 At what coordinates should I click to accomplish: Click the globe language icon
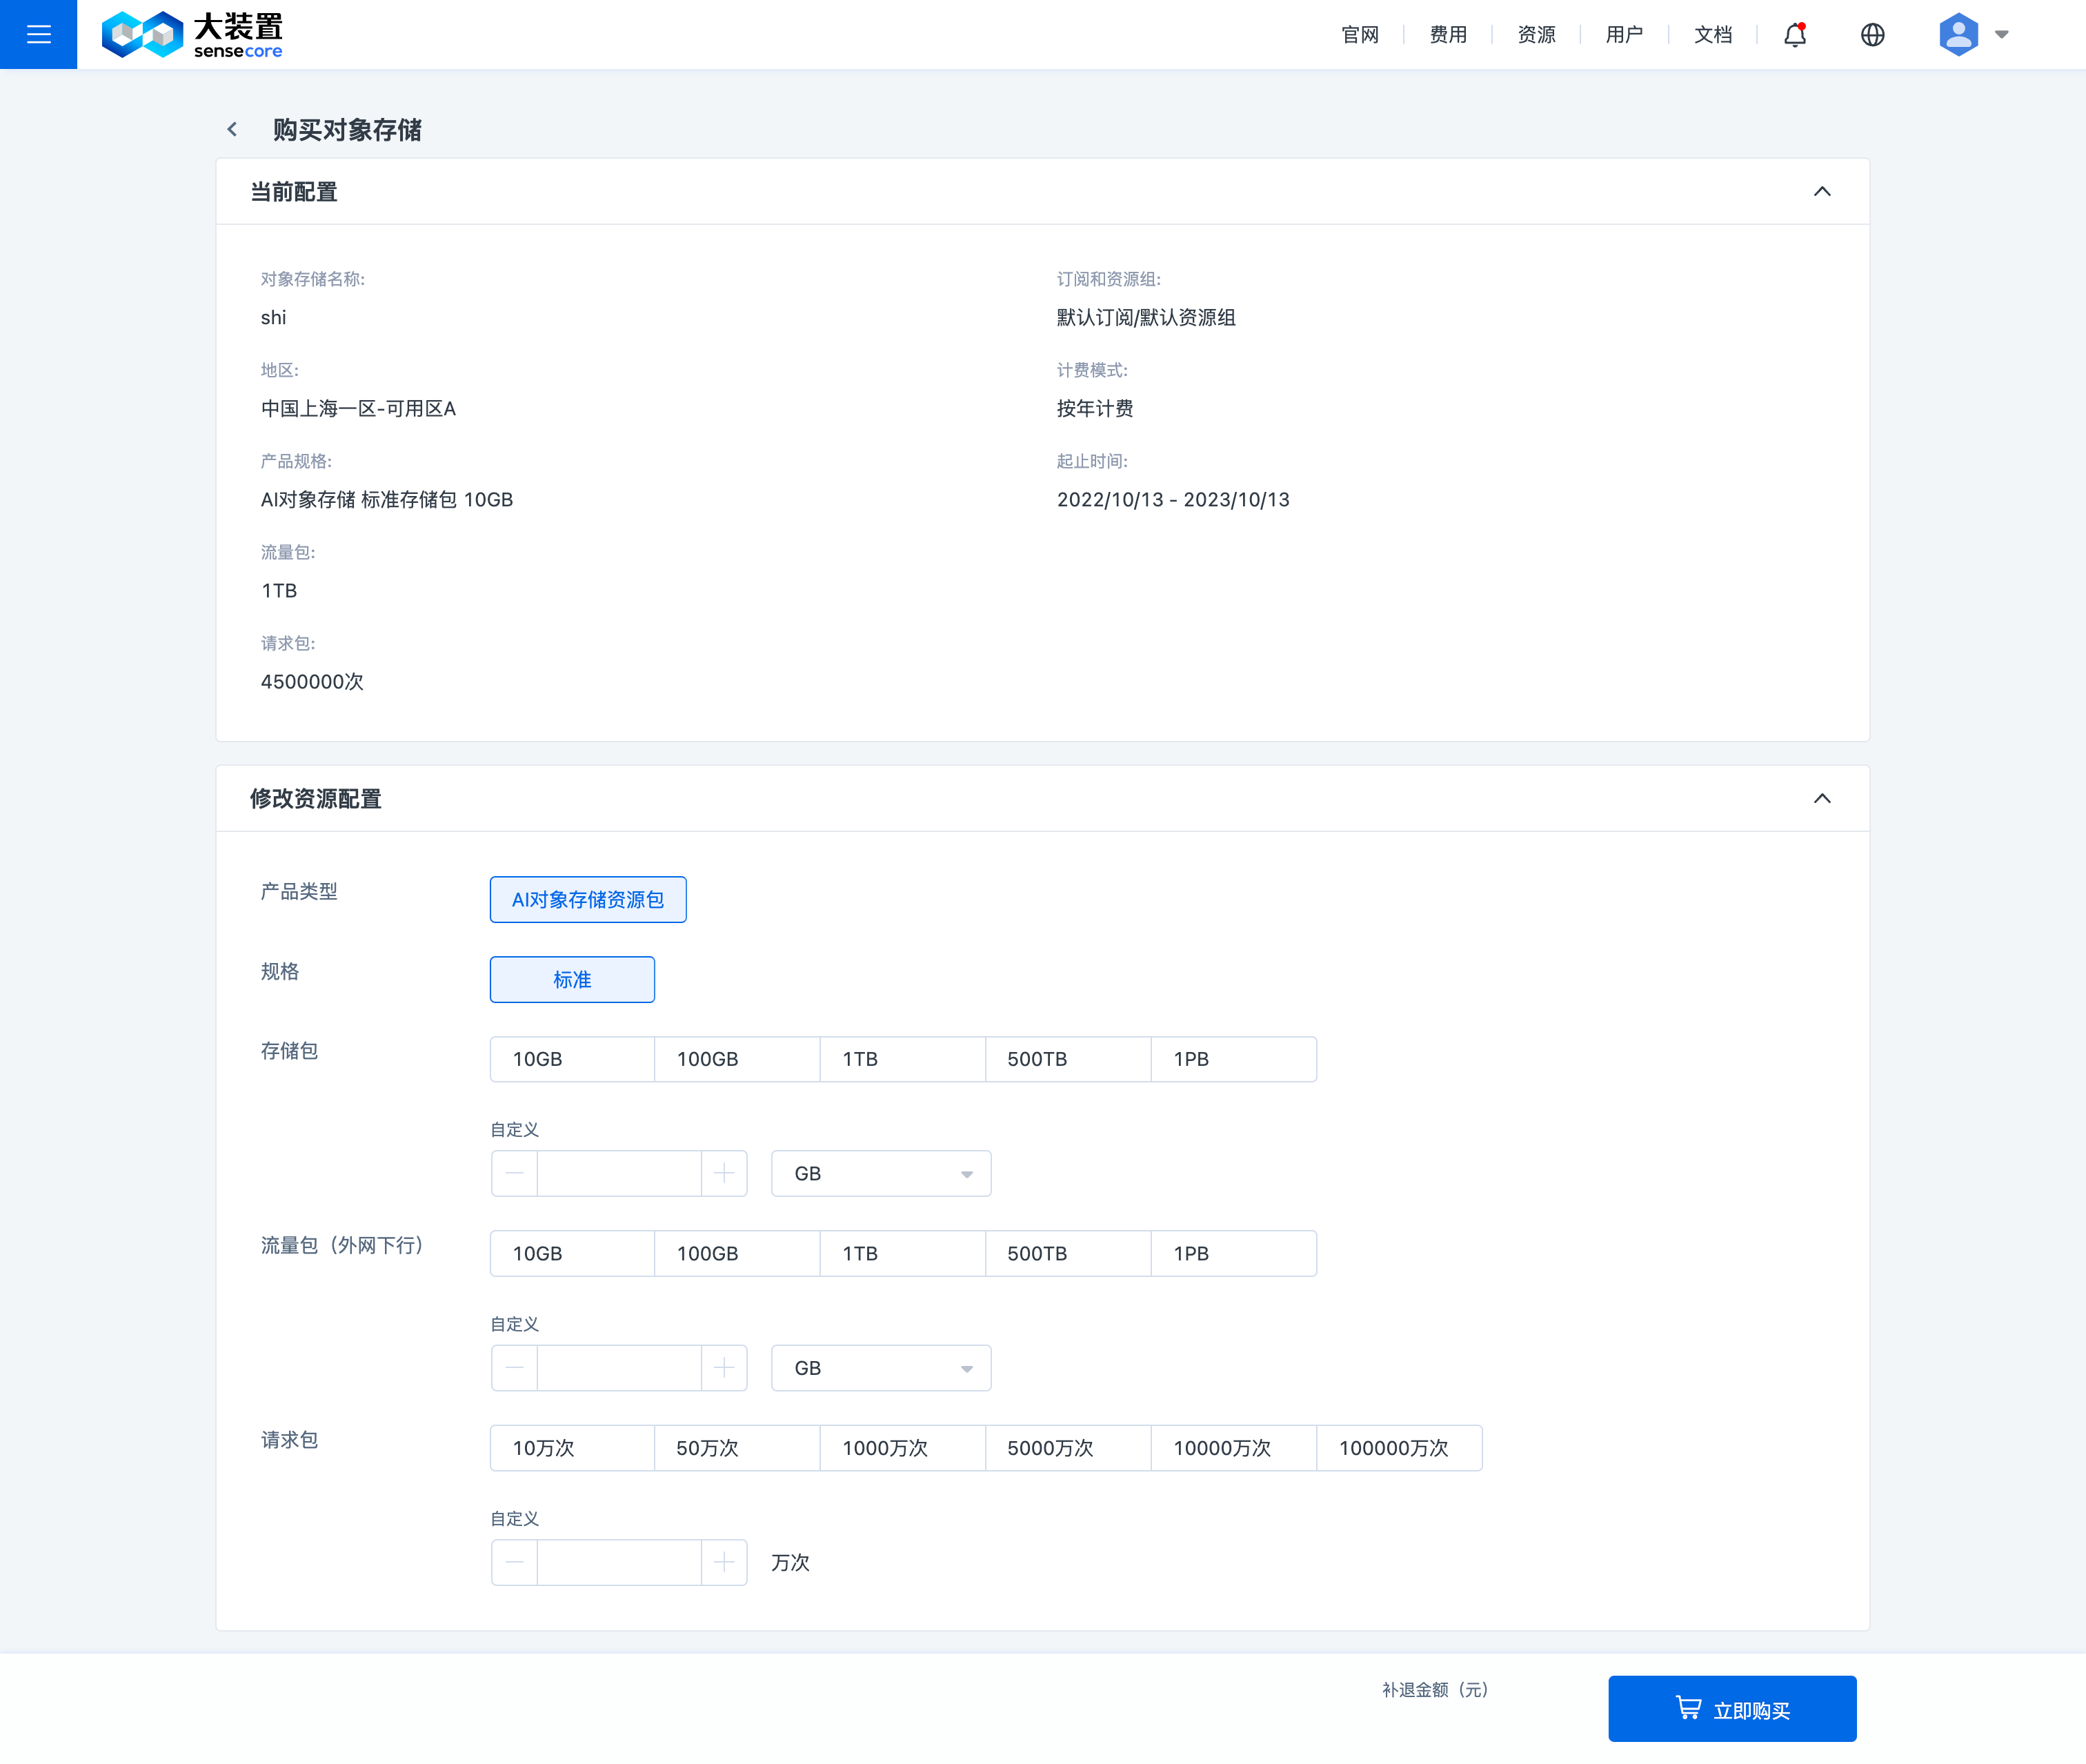coord(1872,35)
